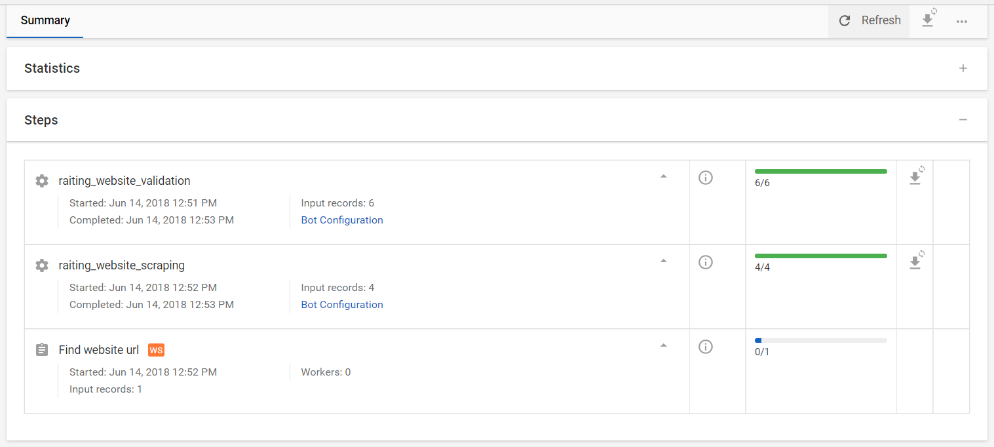Click the 'Input records: 1' text
This screenshot has height=447, width=994.
coord(105,389)
